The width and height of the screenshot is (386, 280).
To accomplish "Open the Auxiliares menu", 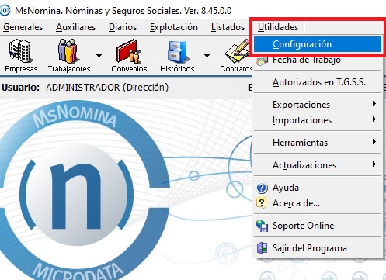I will [75, 27].
